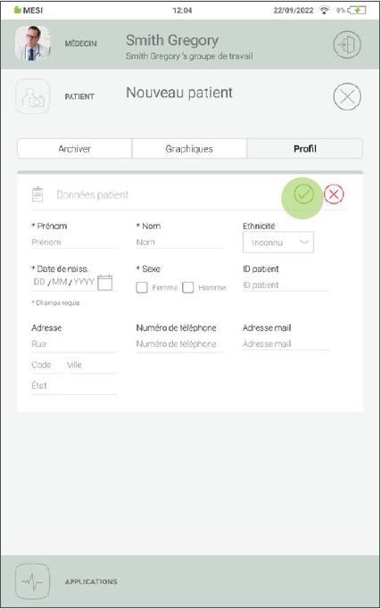Tap the doctor profile photo
This screenshot has width=381, height=609.
pyautogui.click(x=33, y=43)
